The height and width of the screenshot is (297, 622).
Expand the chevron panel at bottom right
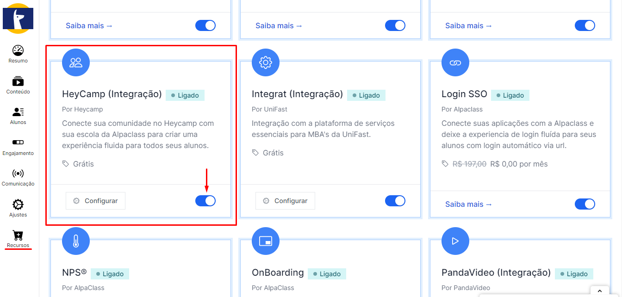coord(600,291)
